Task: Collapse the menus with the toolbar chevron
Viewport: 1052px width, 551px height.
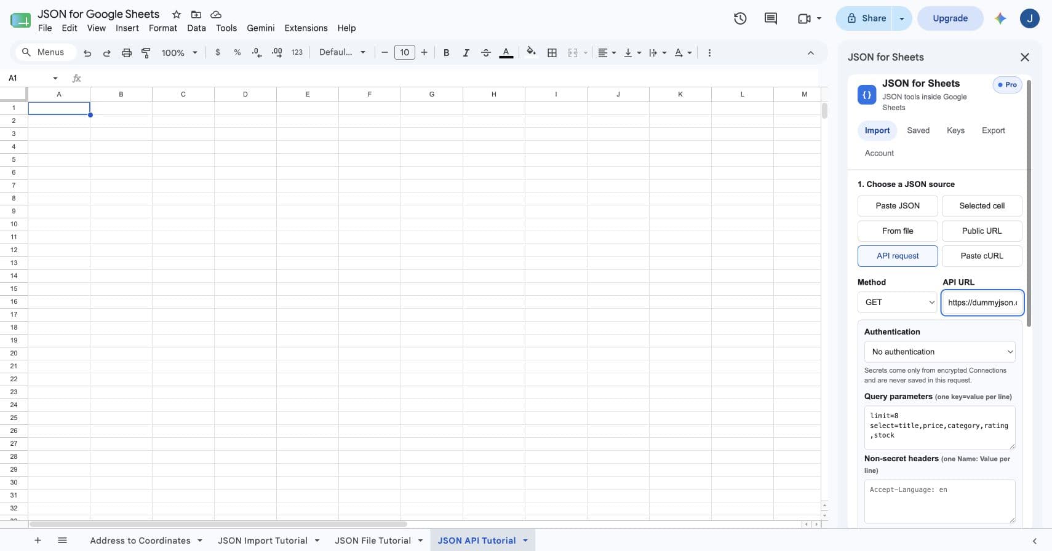Action: (811, 53)
